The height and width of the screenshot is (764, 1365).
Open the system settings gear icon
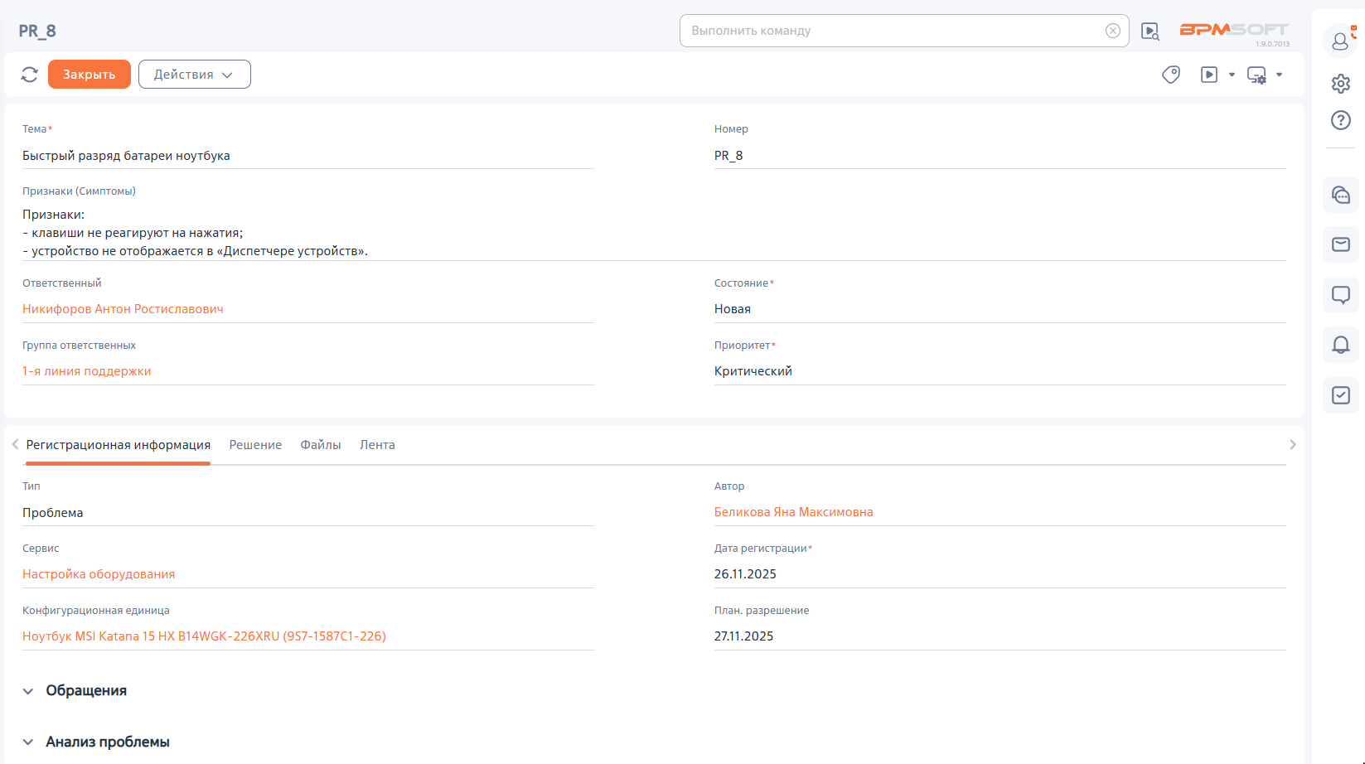click(x=1340, y=84)
